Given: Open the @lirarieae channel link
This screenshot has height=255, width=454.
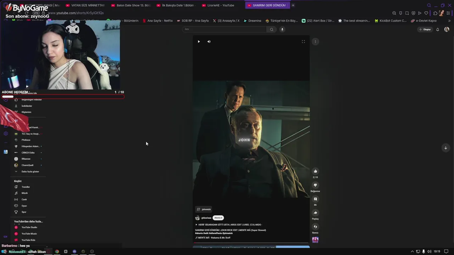Looking at the screenshot, I should coord(206,218).
